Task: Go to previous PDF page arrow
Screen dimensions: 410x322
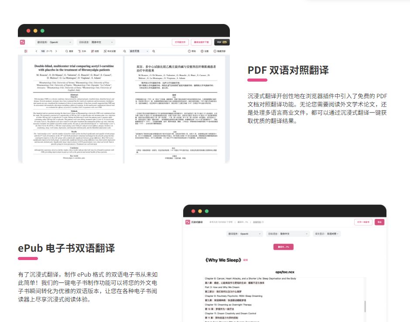Action: tap(36, 51)
